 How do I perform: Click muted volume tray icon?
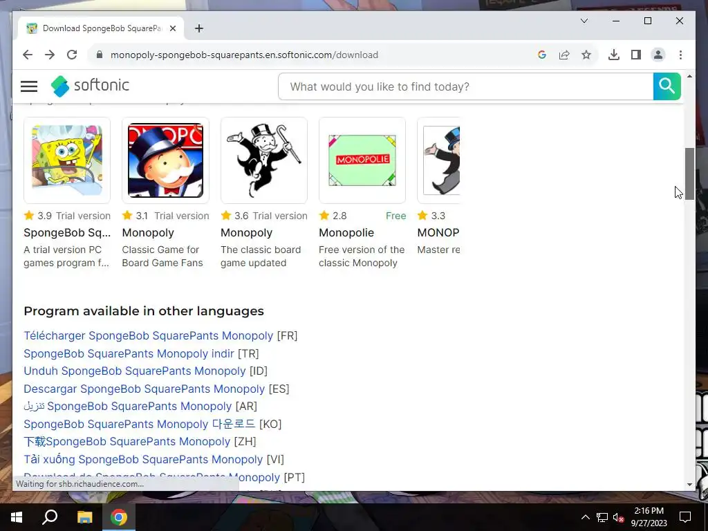tap(619, 517)
